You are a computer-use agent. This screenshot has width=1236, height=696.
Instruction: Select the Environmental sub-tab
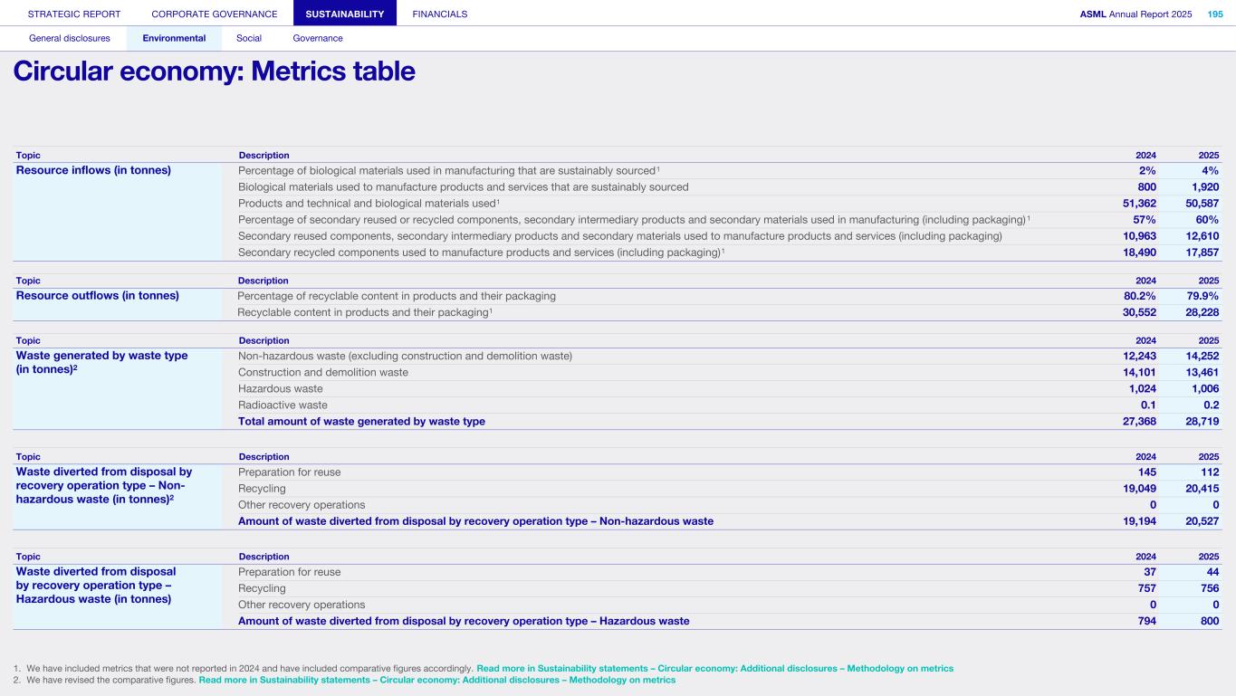click(x=174, y=38)
